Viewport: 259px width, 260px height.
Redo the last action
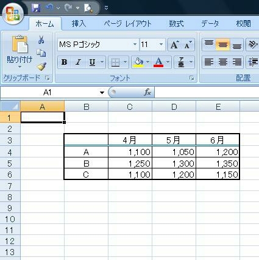(x=68, y=8)
